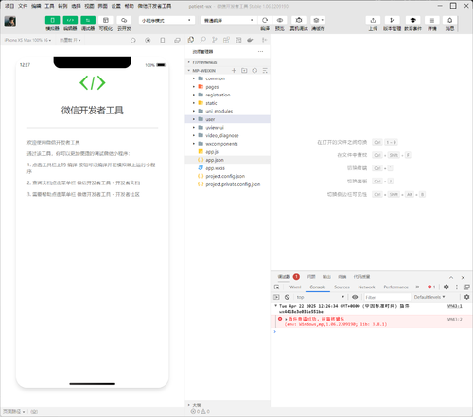473x417 pixels.
Task: Switch to the Performance devtools tab
Action: [395, 287]
